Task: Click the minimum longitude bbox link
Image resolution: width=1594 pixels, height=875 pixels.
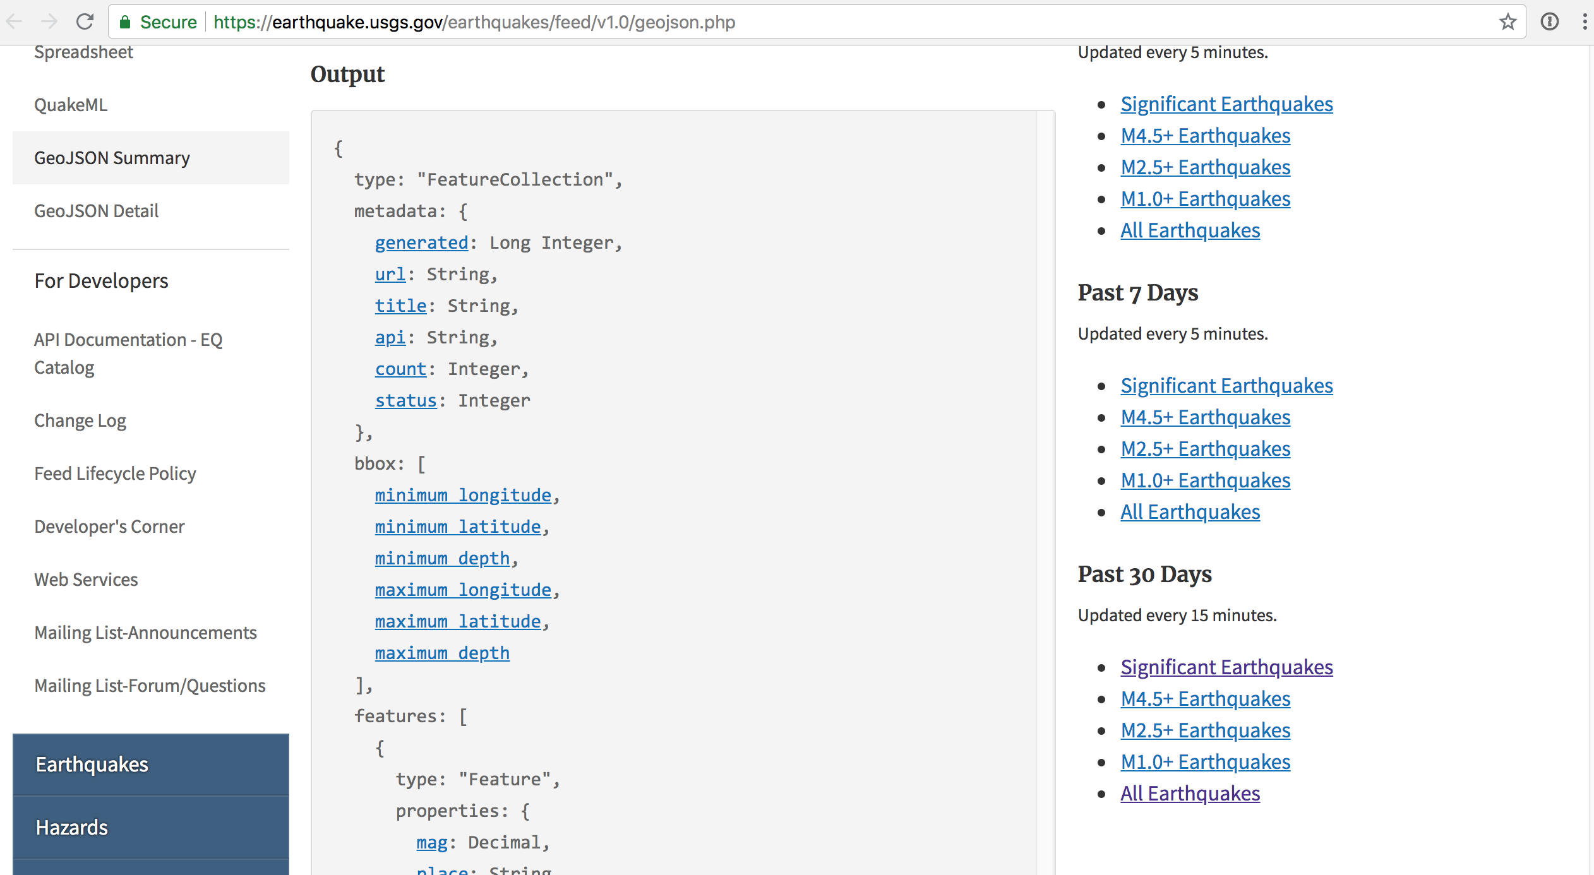Action: [464, 495]
